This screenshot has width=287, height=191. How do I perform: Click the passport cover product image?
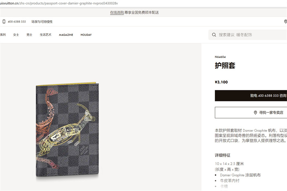[68, 129]
